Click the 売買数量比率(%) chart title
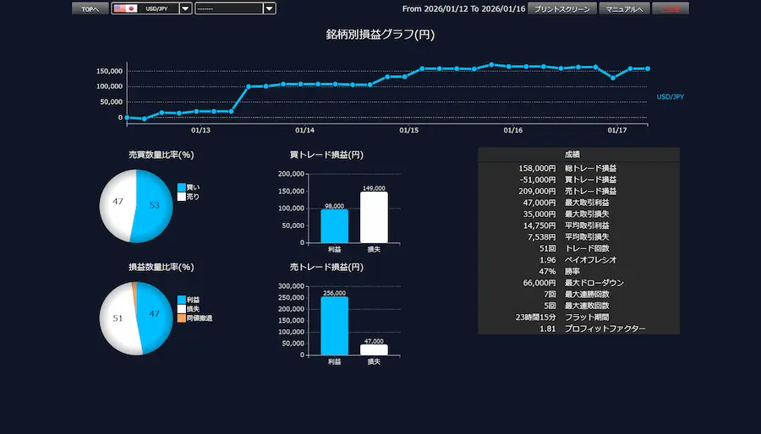 [162, 155]
